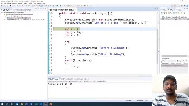This screenshot has height=106, width=189.
Task: Toggle the line 22 main(String[]) breakpoint checkbox
Action: point(163,19)
